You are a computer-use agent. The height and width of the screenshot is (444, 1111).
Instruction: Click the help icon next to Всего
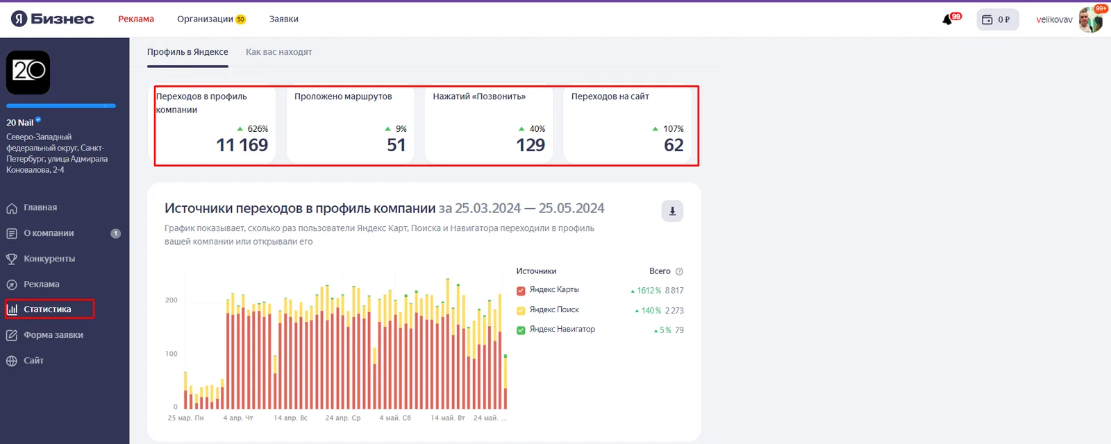click(679, 271)
